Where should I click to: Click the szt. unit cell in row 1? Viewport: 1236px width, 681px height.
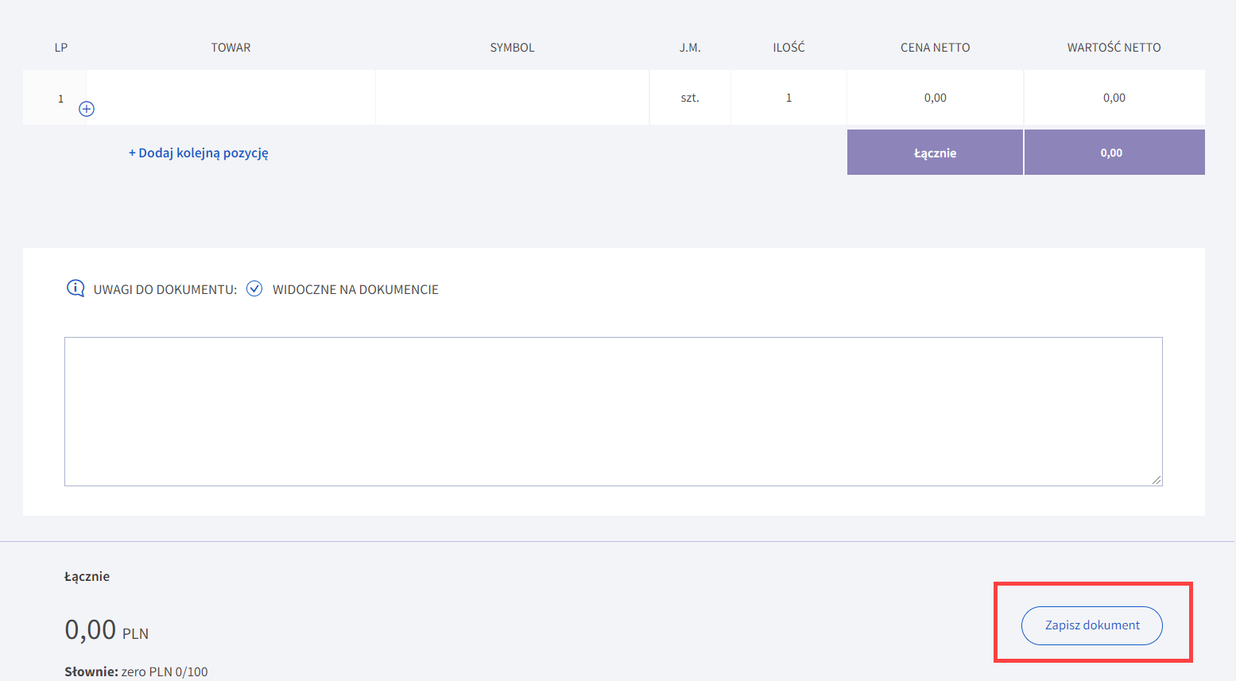point(690,98)
